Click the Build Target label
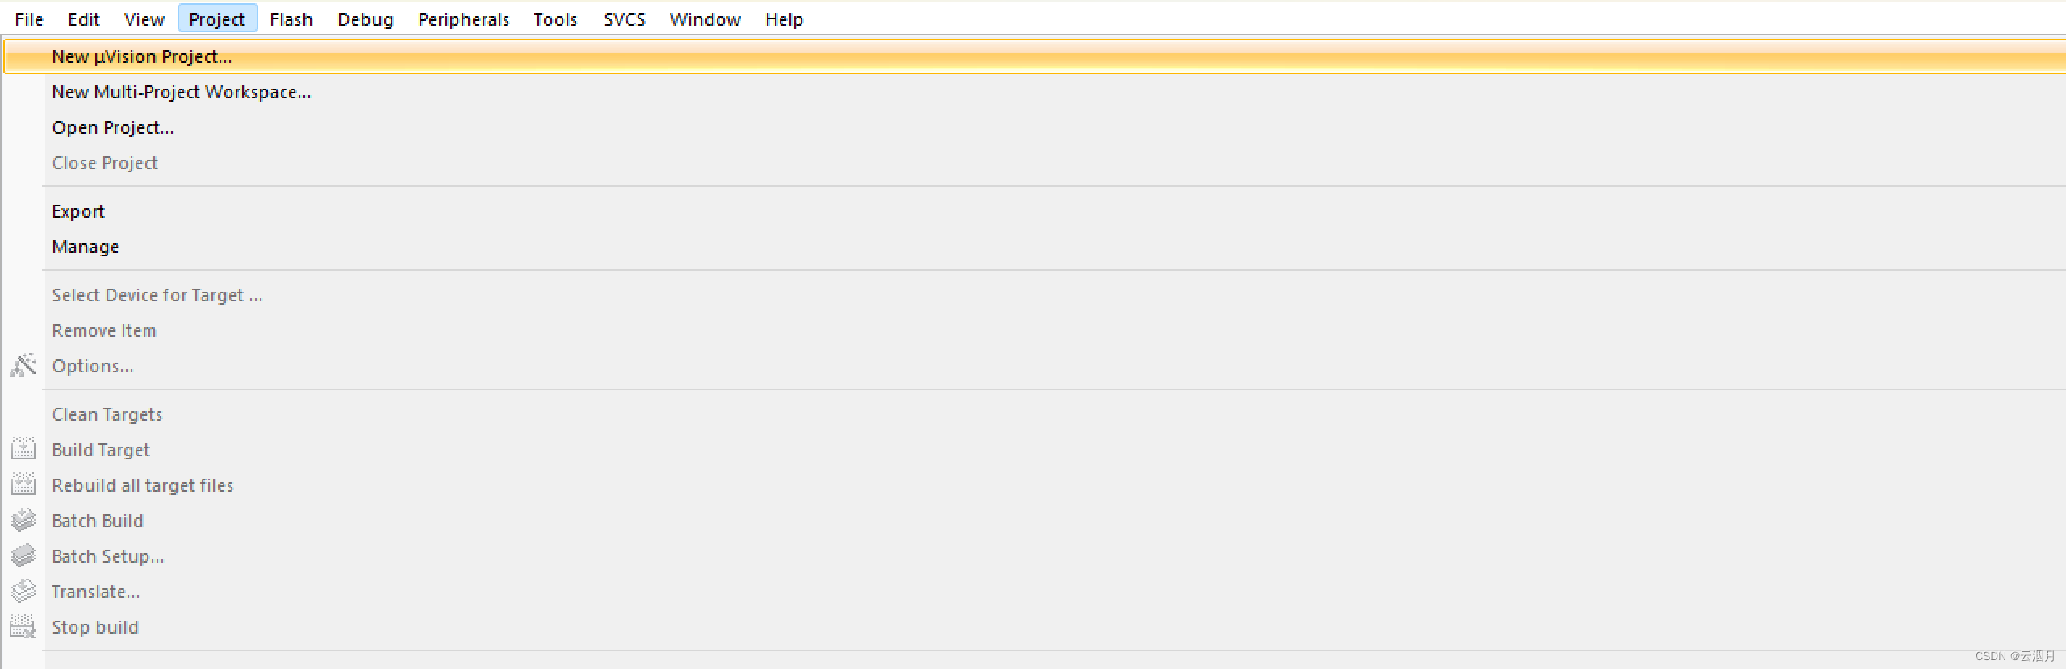 [x=101, y=450]
